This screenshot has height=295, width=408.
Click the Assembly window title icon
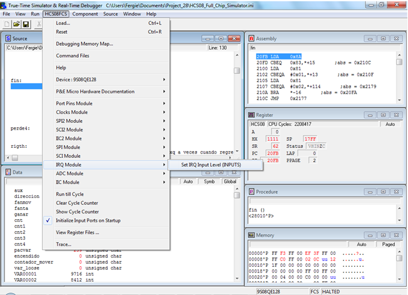click(252, 39)
